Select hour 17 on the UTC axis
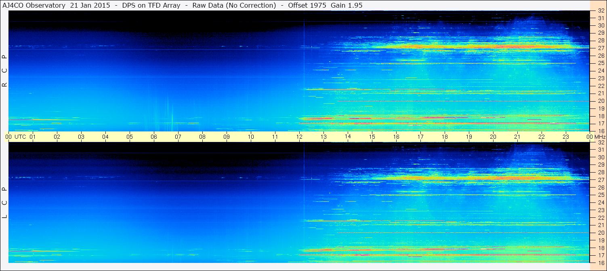Screen dimensions: 607x271 point(420,137)
